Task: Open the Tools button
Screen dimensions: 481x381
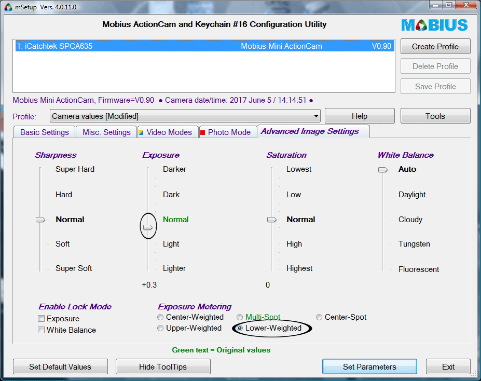Action: pyautogui.click(x=435, y=116)
